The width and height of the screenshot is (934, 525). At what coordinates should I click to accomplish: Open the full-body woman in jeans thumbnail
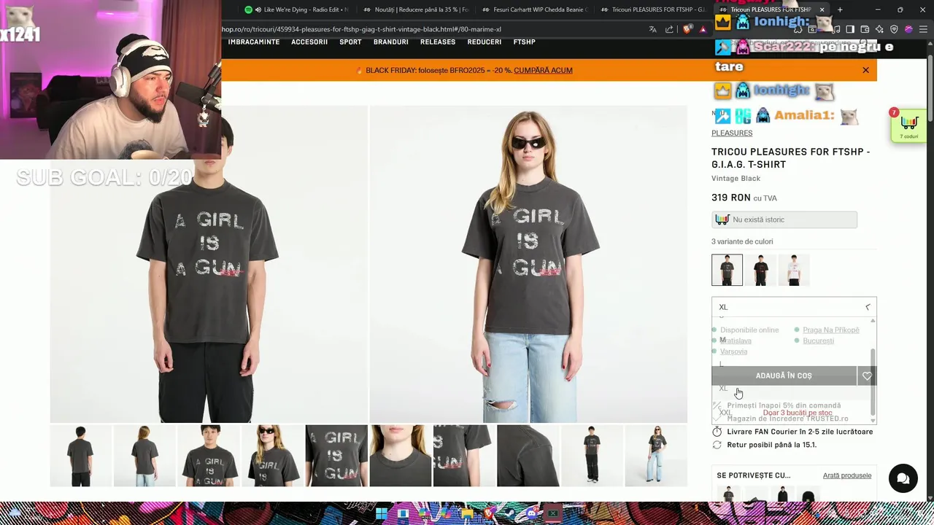[x=656, y=456]
